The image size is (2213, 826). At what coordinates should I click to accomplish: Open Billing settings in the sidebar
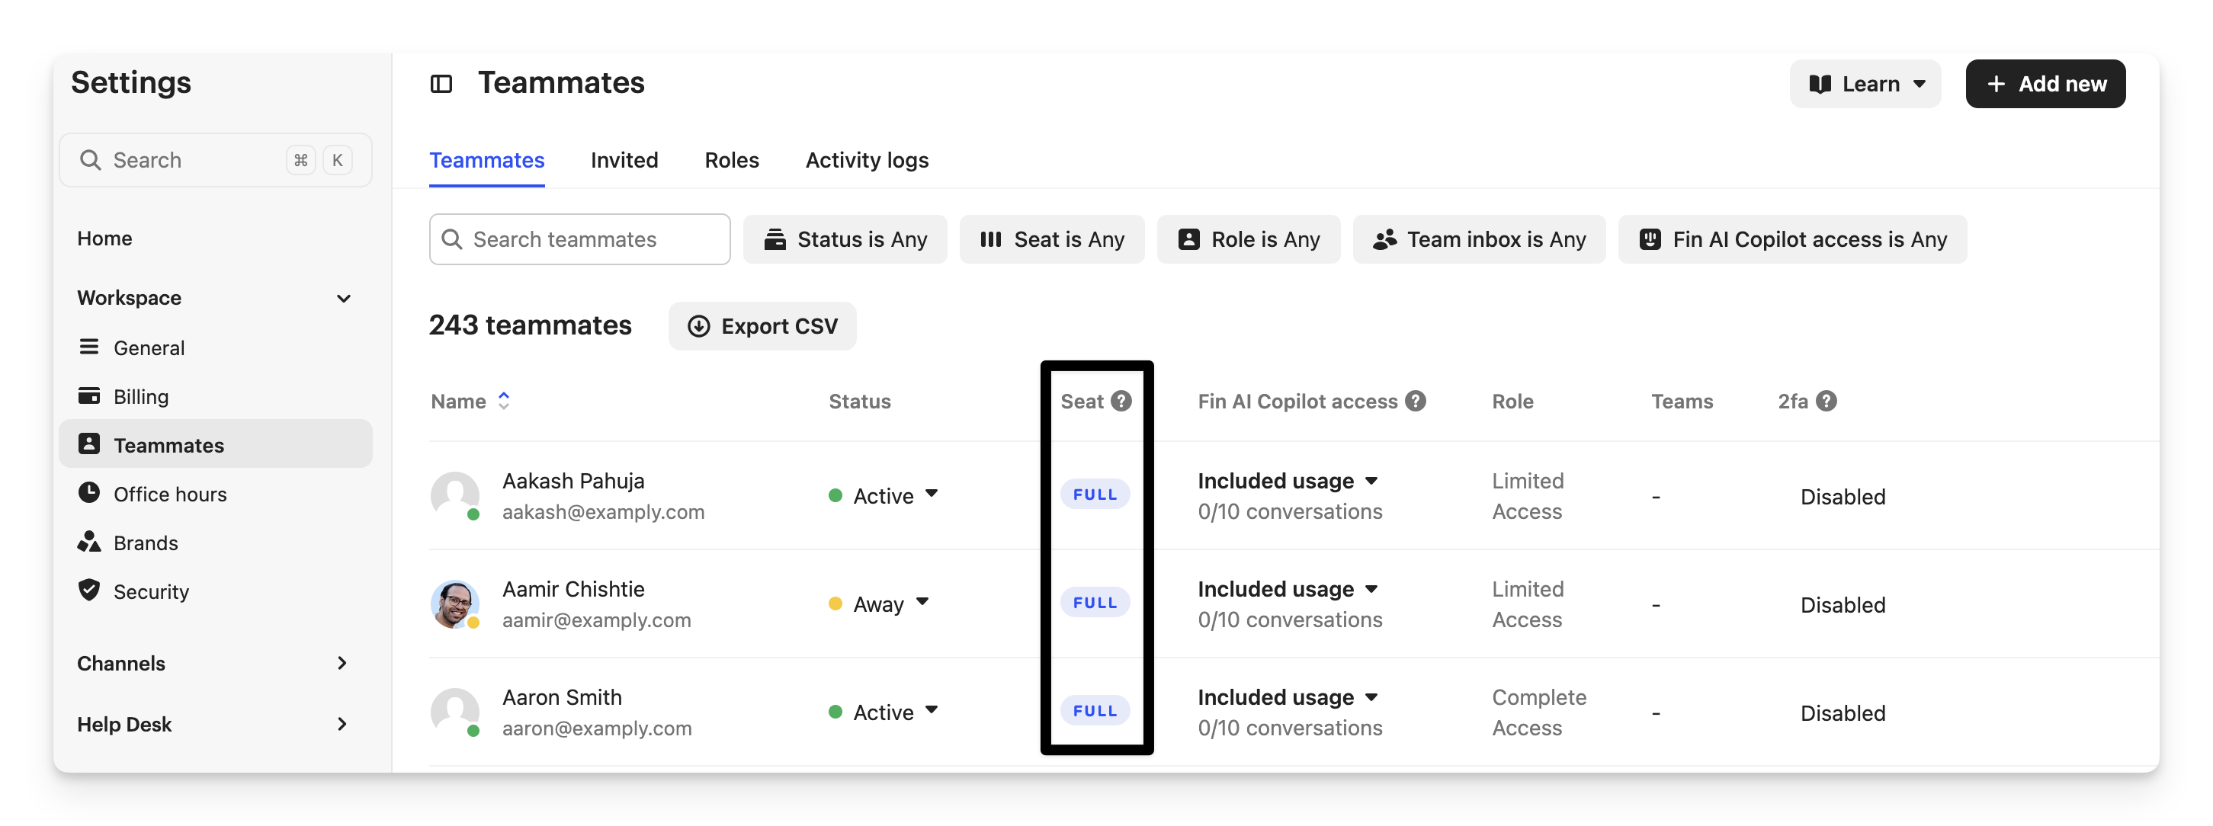(141, 397)
